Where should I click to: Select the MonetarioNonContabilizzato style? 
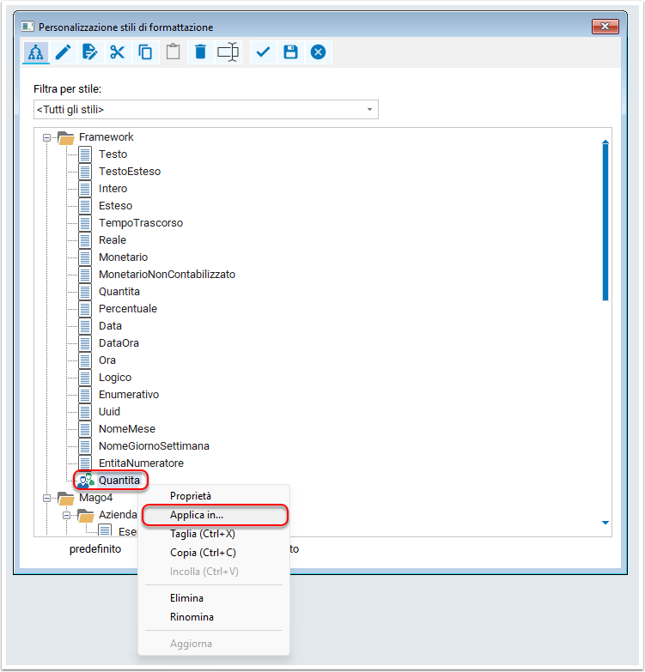167,275
